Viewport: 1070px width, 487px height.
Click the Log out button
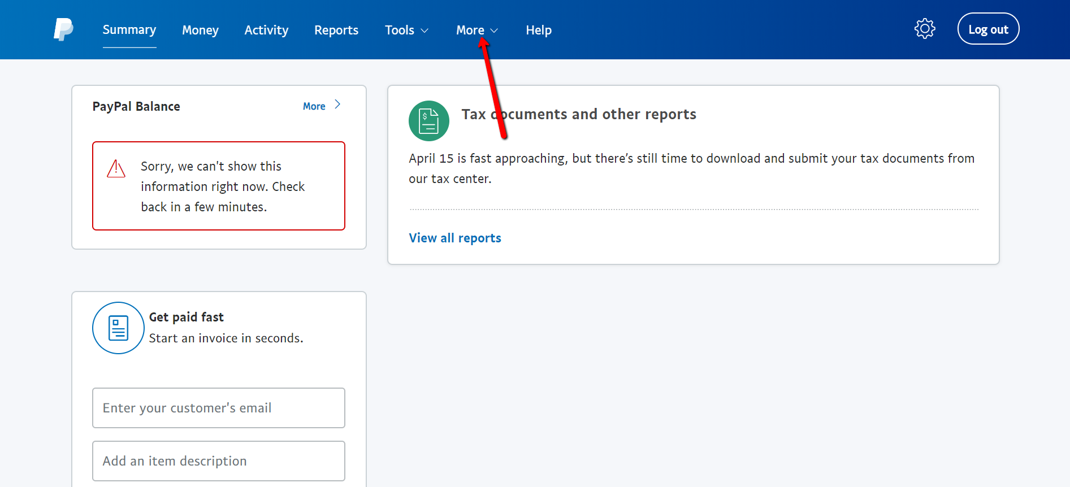988,29
